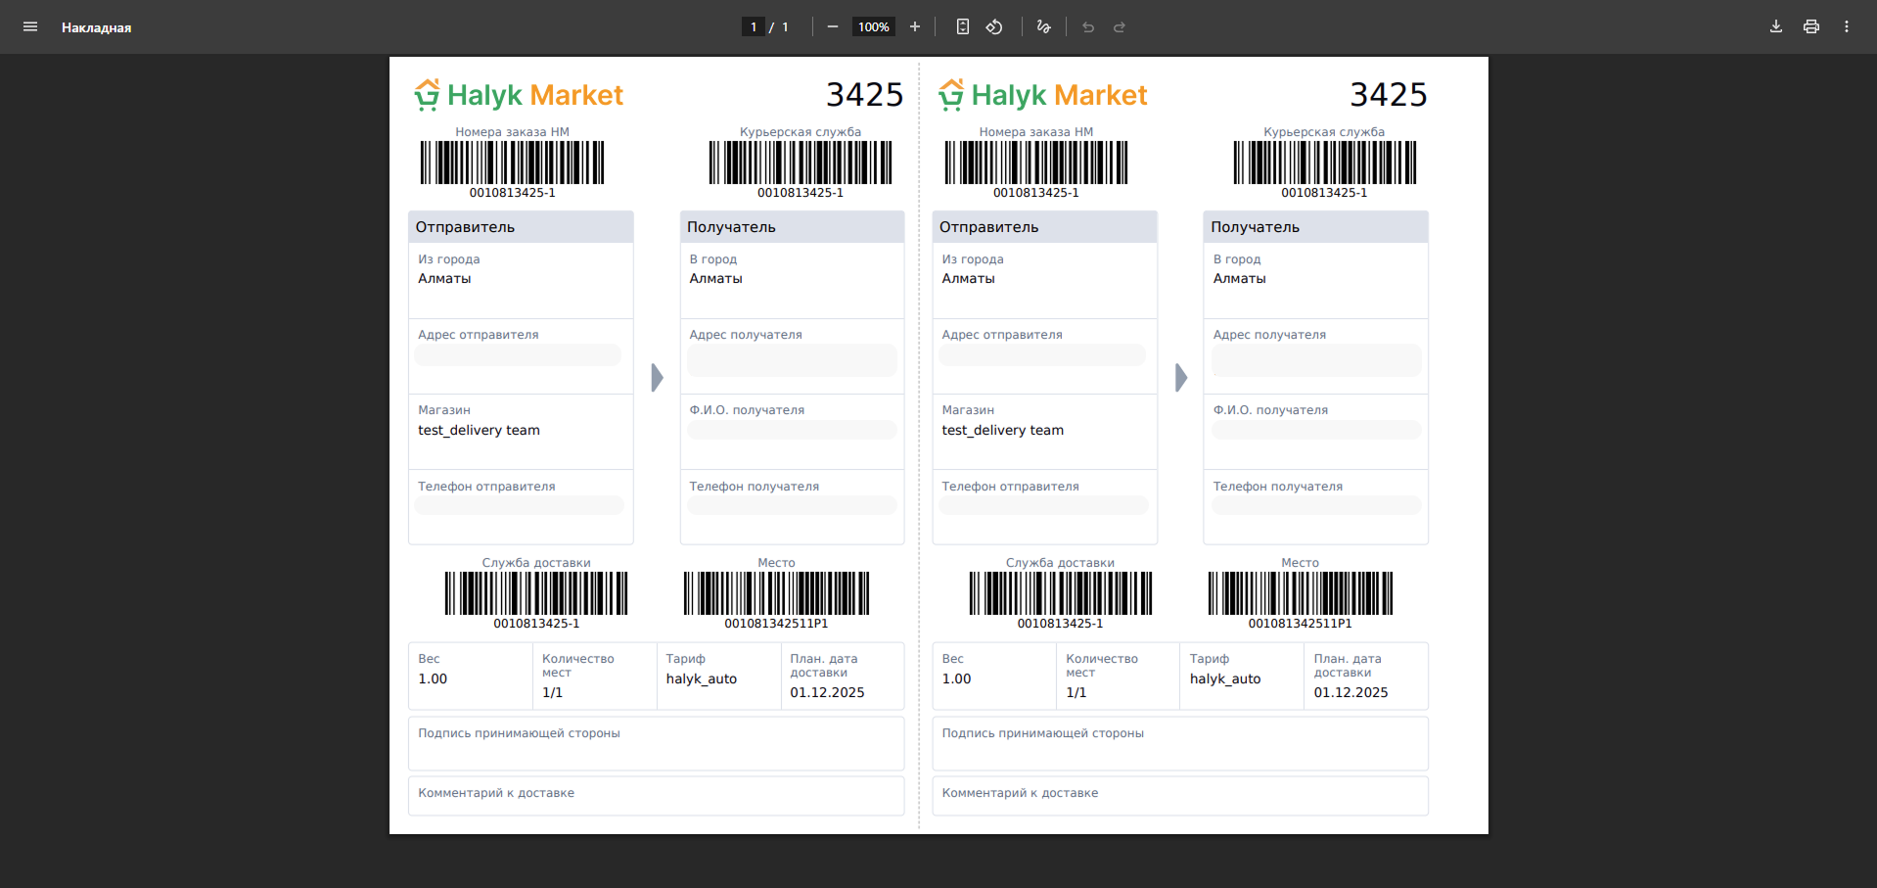
Task: Click the arrow between Отправитель and Получатель, left copy
Action: [657, 377]
